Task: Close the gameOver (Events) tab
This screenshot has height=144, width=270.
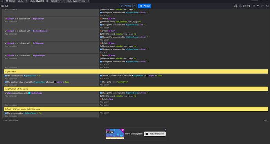Action: coord(88,1)
